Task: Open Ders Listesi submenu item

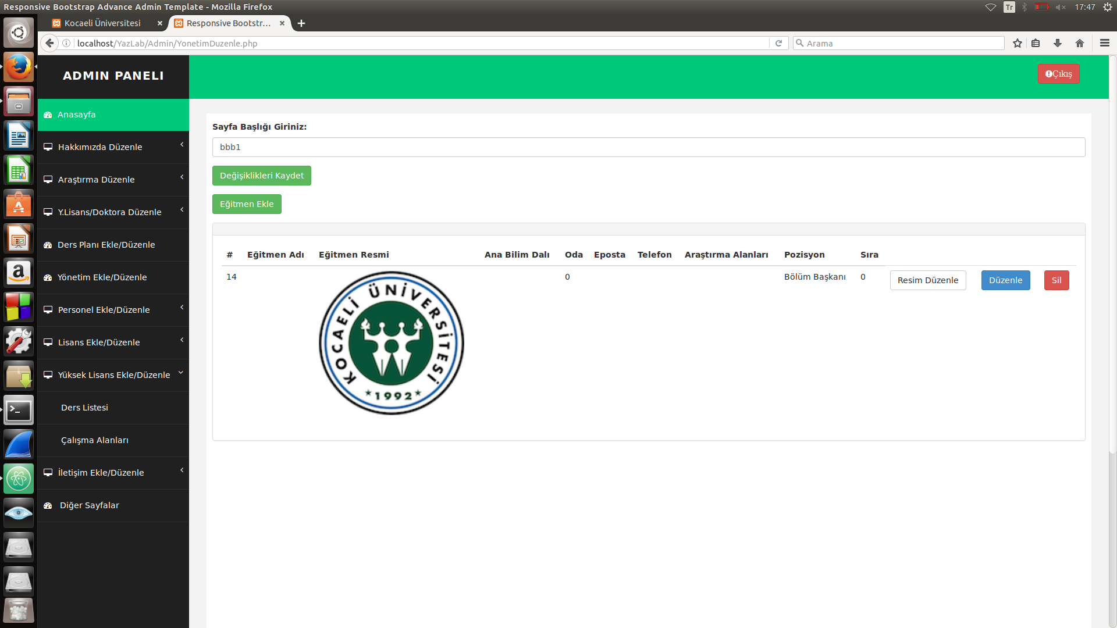Action: coord(113,408)
